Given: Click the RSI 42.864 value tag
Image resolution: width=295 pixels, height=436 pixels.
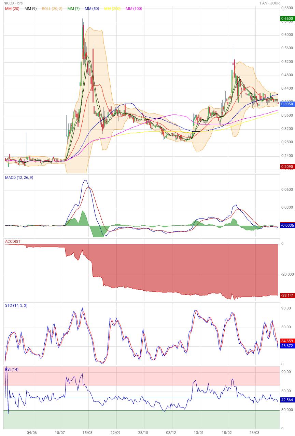Looking at the screenshot, I should (287, 399).
